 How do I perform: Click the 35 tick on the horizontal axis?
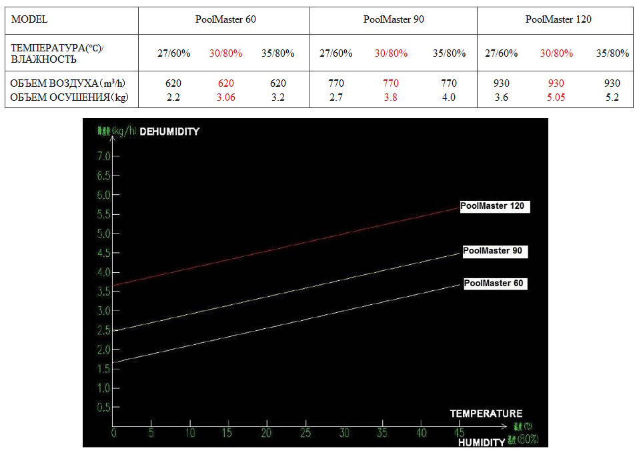pos(382,433)
